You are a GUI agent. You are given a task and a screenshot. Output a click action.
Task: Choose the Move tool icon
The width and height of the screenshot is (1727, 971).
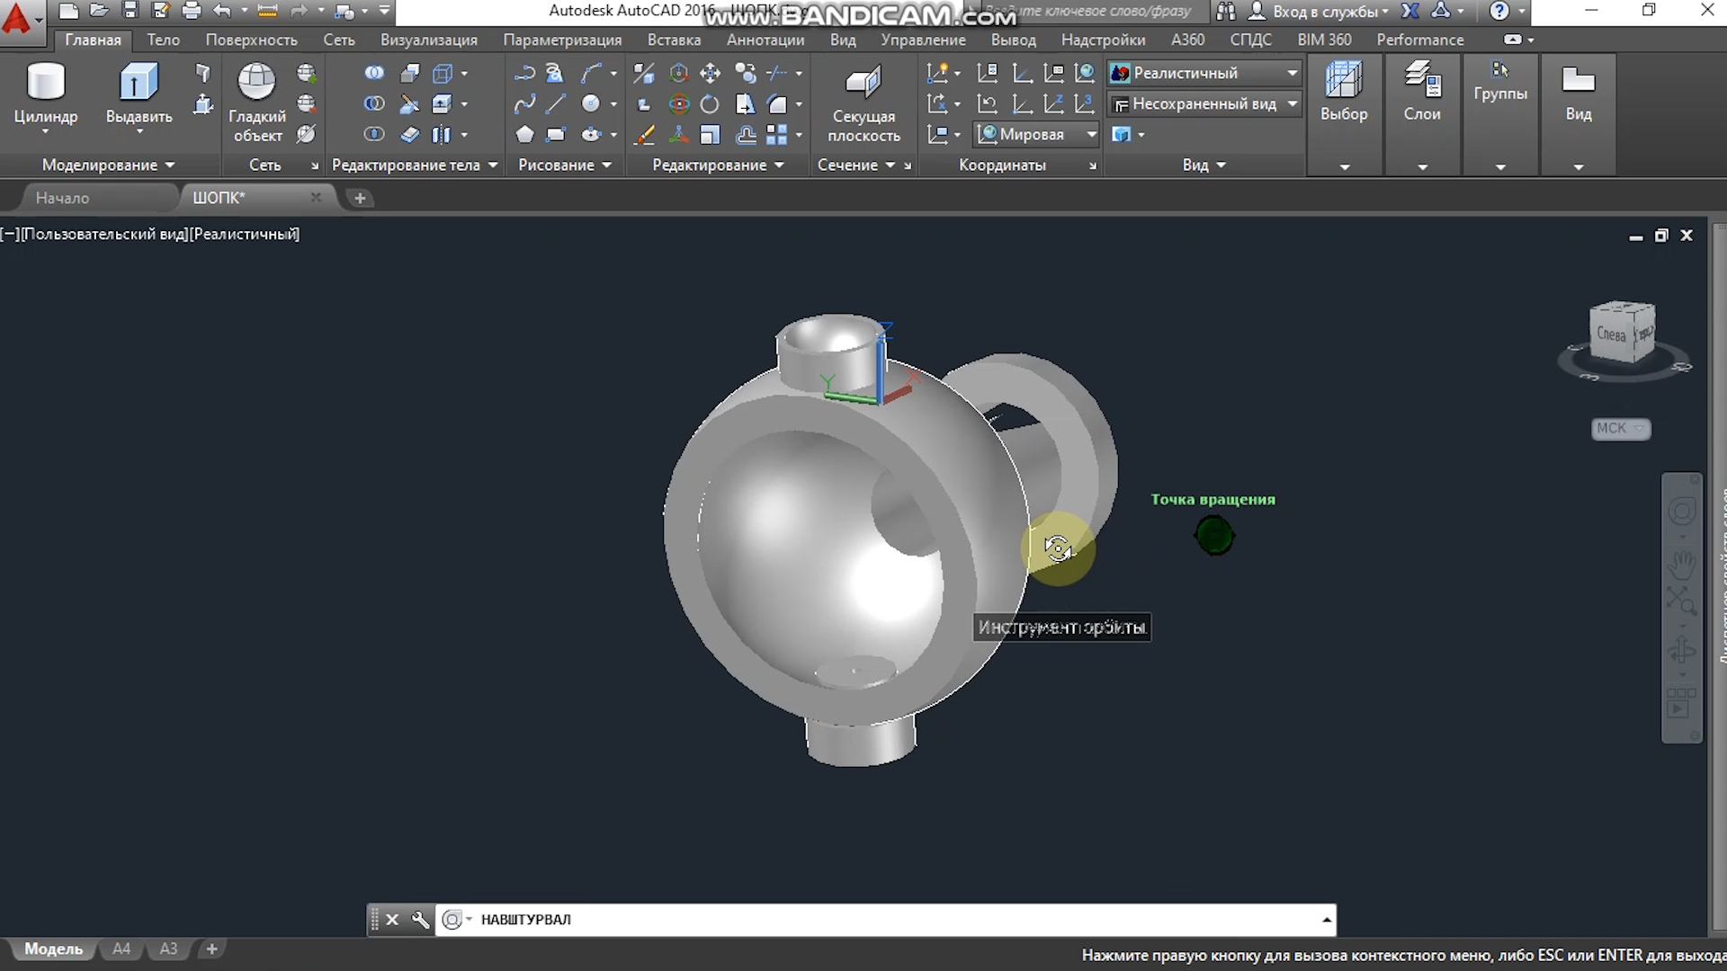[x=710, y=73]
